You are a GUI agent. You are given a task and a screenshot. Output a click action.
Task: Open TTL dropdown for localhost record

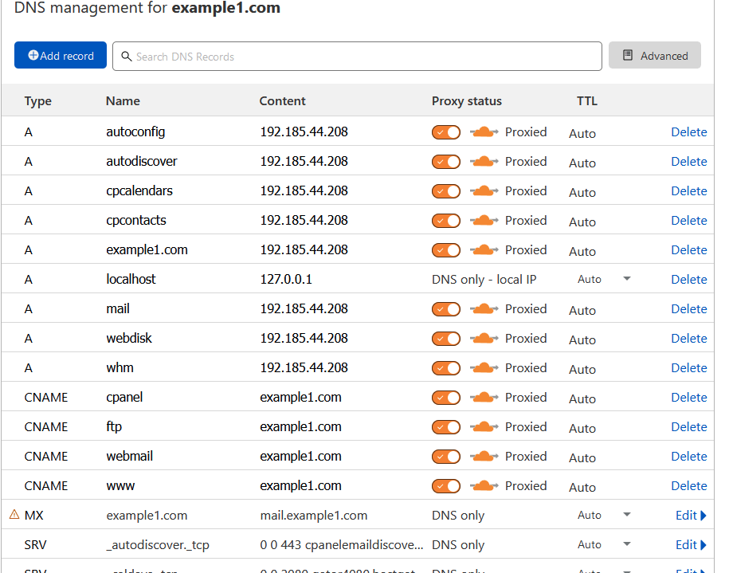pyautogui.click(x=627, y=279)
